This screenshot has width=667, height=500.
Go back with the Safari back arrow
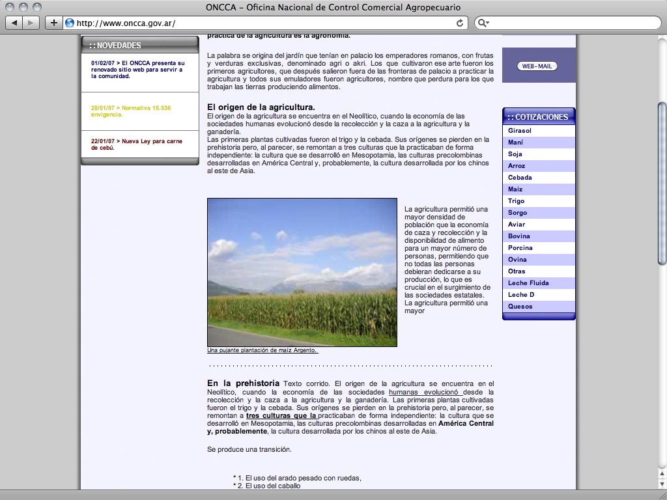(14, 23)
